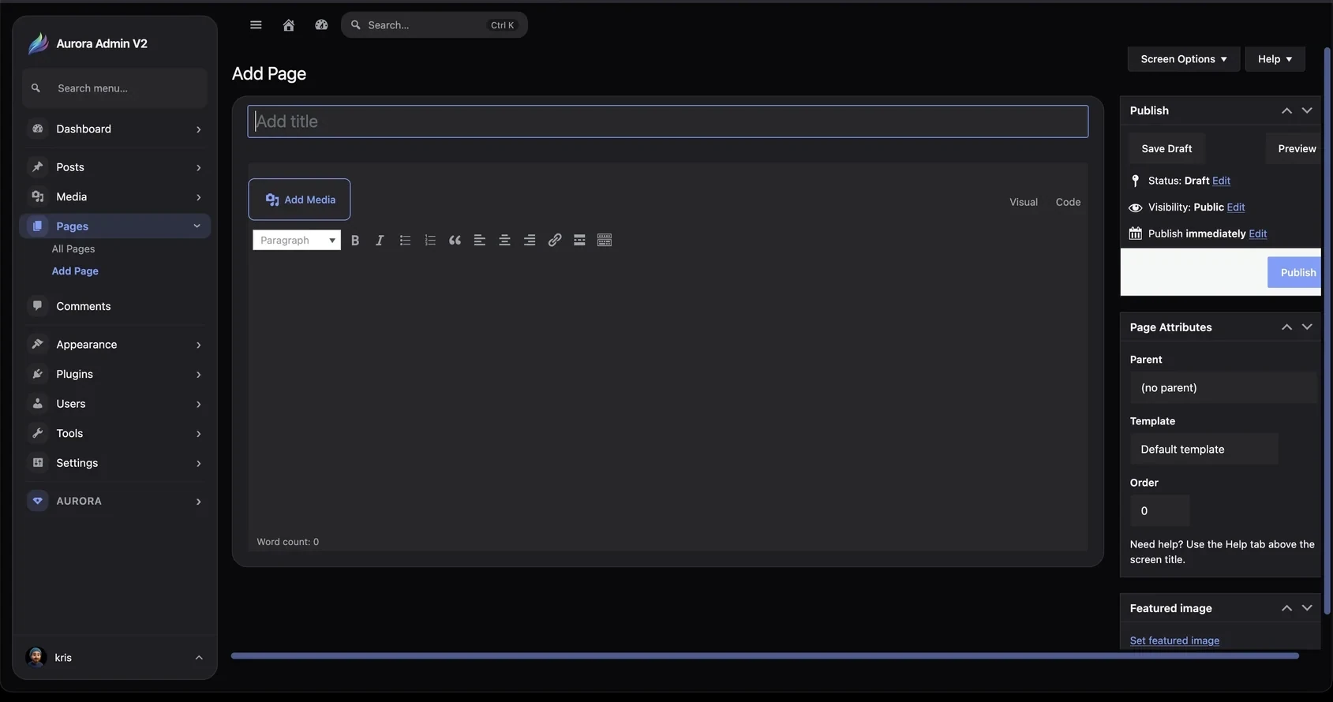Select Add Page submenu item
The height and width of the screenshot is (702, 1333).
tap(75, 271)
